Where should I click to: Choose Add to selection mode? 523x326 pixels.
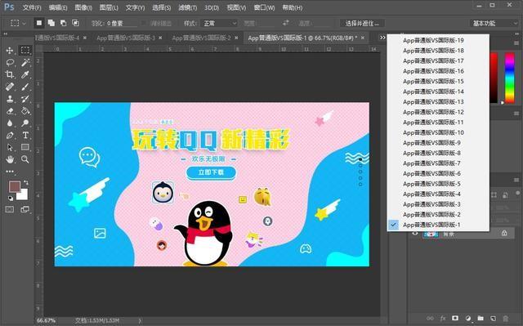pyautogui.click(x=51, y=23)
